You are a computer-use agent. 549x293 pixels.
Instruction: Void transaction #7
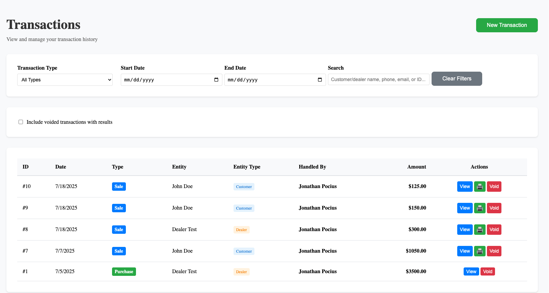click(x=494, y=251)
